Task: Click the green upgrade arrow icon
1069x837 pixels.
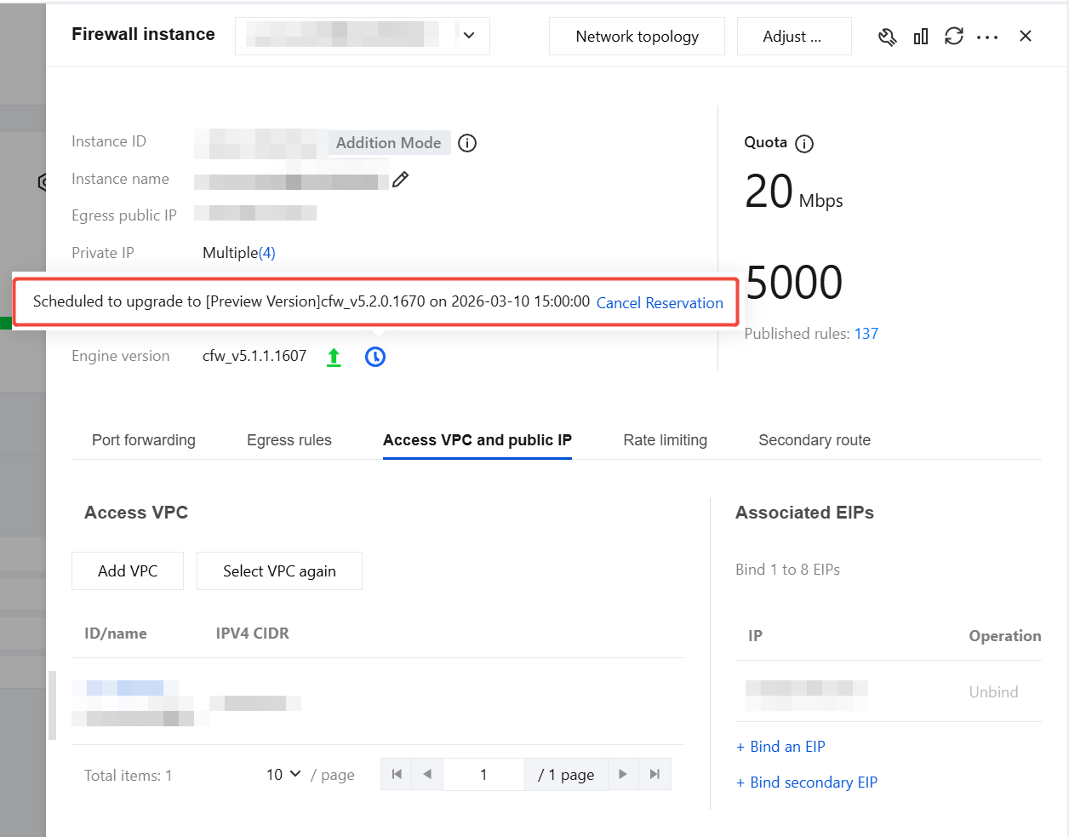Action: (334, 358)
